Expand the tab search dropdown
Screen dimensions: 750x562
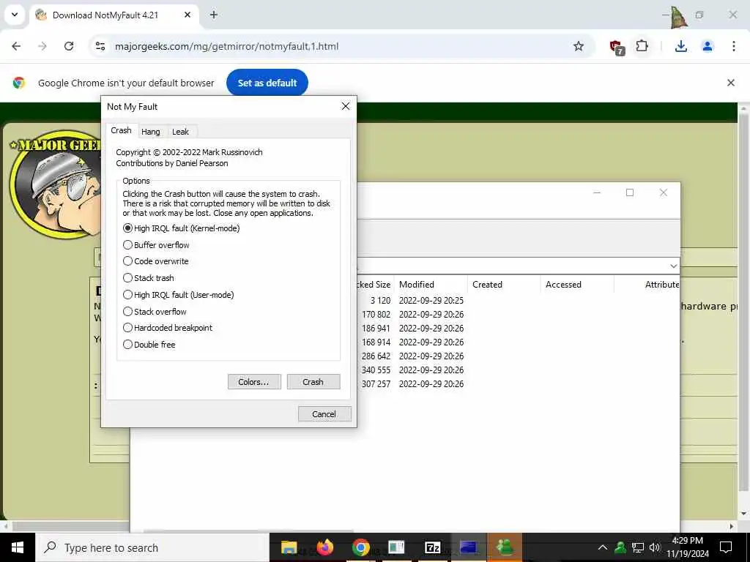click(x=15, y=15)
